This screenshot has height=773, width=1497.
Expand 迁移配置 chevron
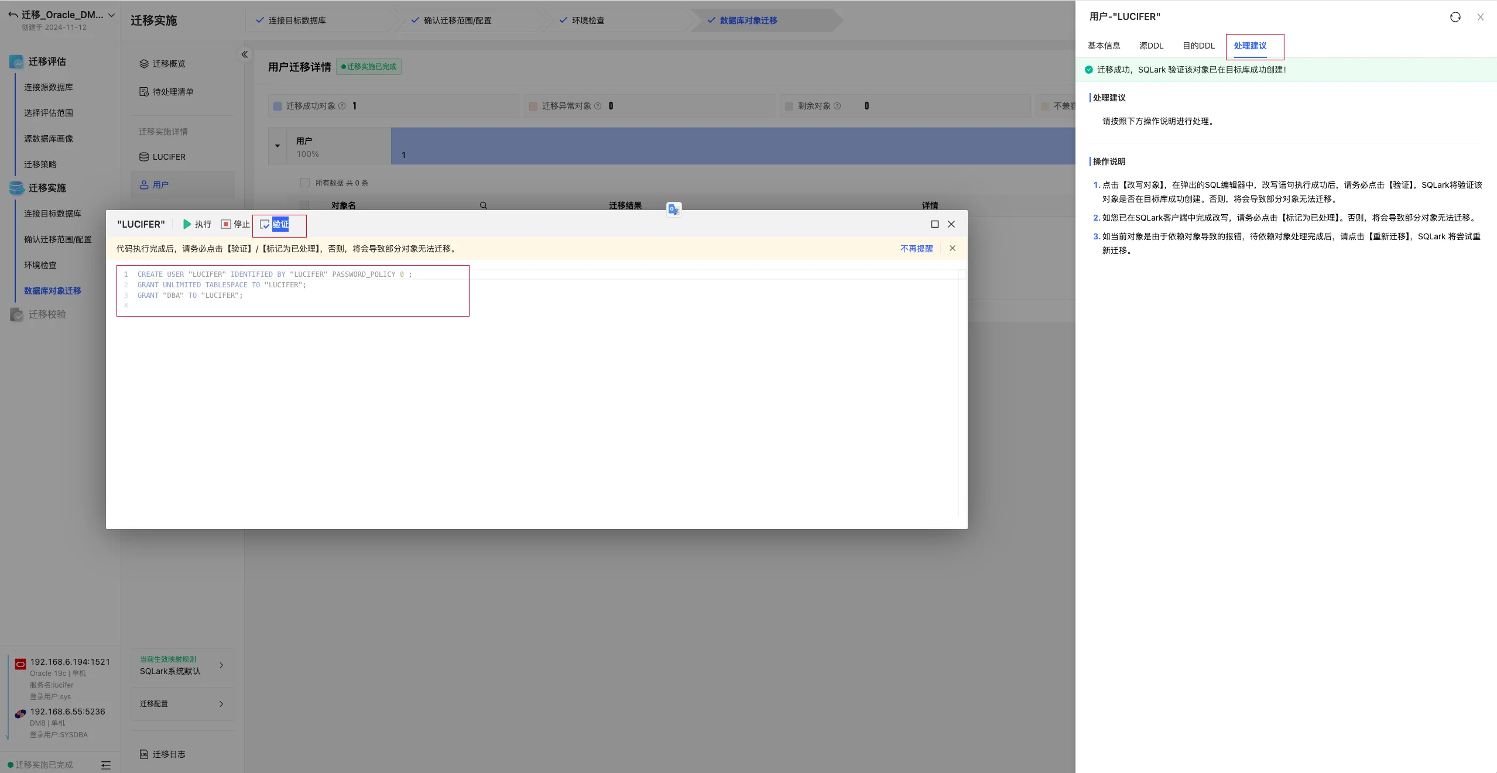coord(221,704)
